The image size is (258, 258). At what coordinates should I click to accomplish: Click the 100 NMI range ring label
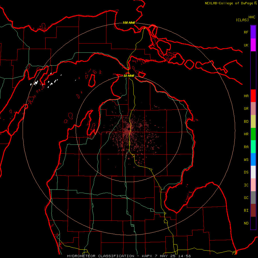pos(129,23)
